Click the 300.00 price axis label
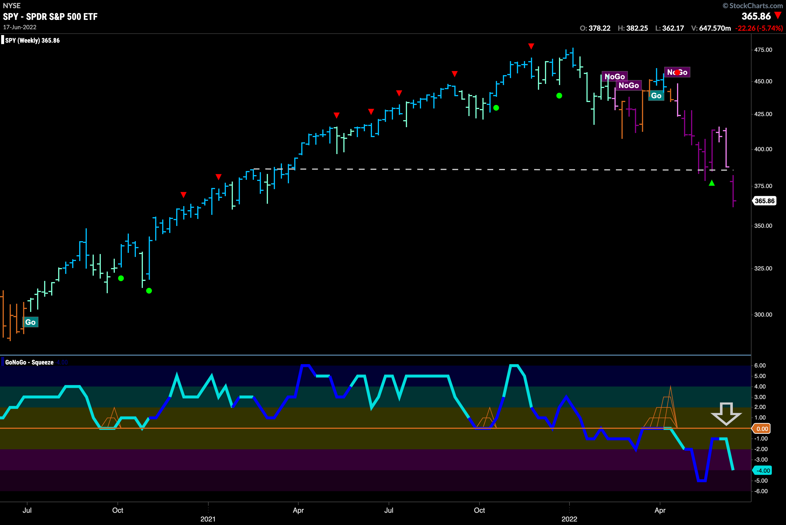The image size is (786, 525). tap(763, 315)
